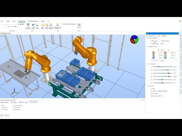Image resolution: width=182 pixels, height=136 pixels.
Task: Open the Consumers status tab
Action: tap(34, 102)
